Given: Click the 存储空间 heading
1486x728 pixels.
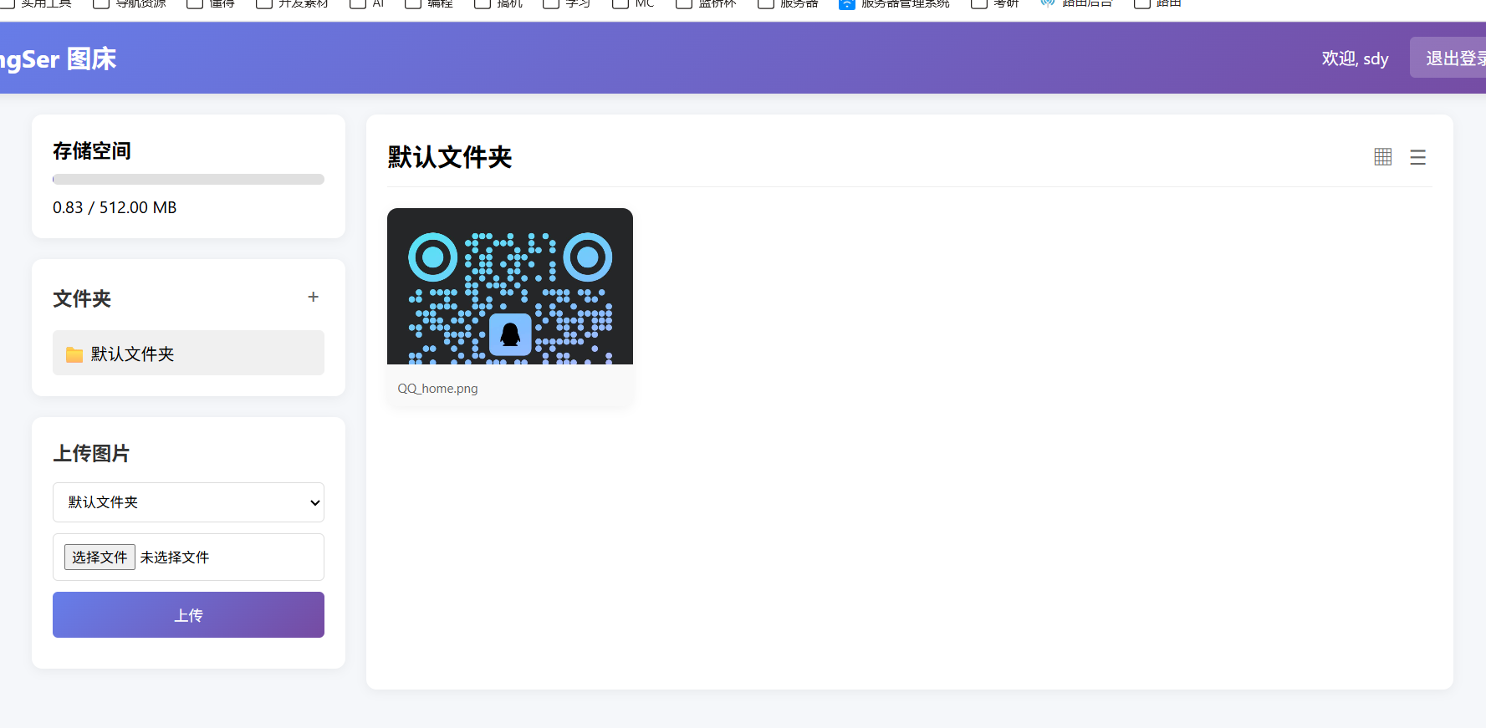Looking at the screenshot, I should pyautogui.click(x=92, y=151).
